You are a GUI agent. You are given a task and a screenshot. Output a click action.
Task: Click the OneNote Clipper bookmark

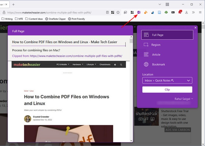[x=55, y=19]
